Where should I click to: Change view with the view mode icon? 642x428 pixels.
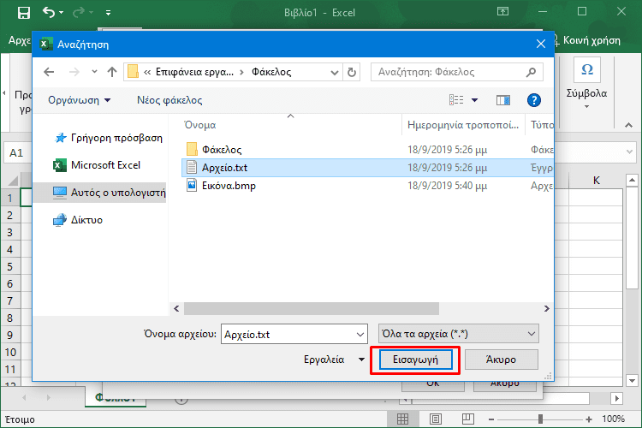pyautogui.click(x=456, y=100)
